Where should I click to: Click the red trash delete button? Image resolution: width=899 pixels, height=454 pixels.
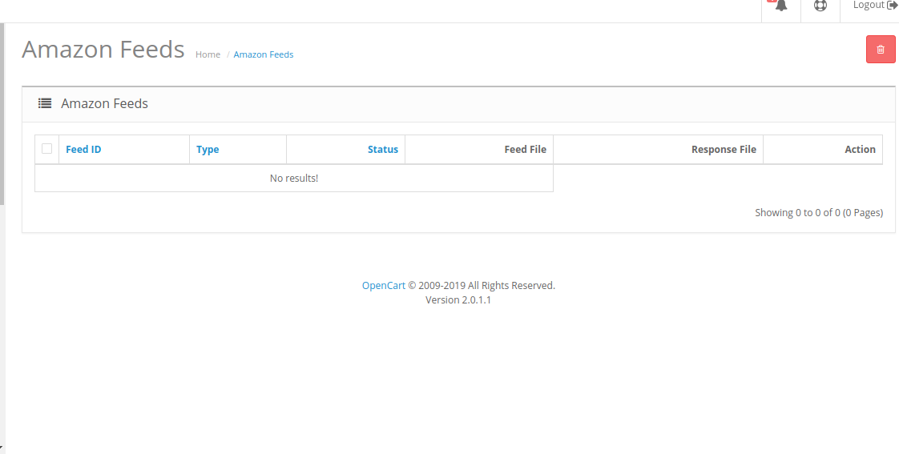coord(881,50)
